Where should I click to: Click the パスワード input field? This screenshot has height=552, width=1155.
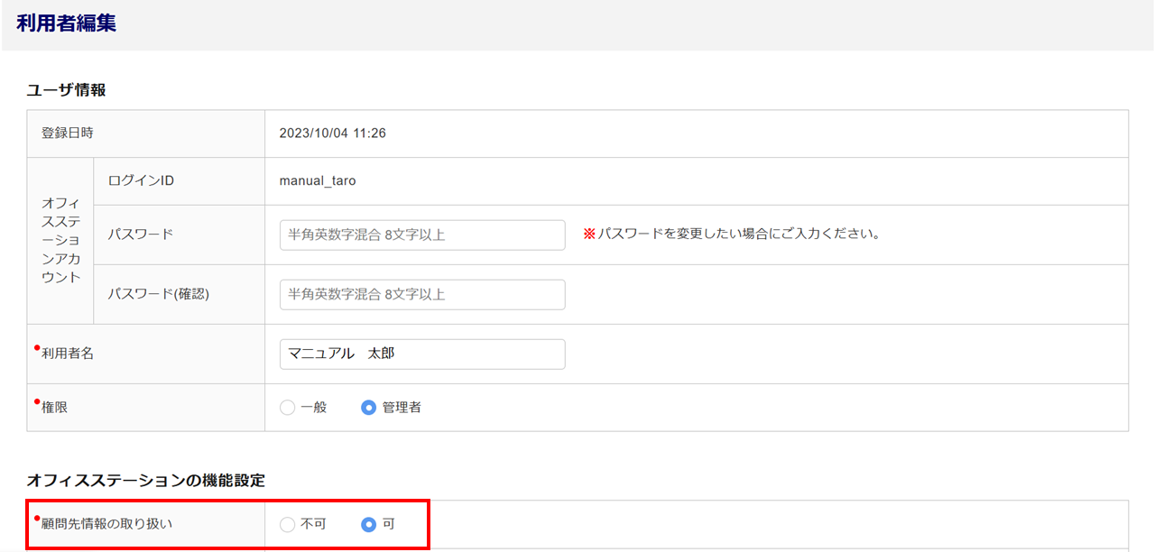tap(422, 235)
